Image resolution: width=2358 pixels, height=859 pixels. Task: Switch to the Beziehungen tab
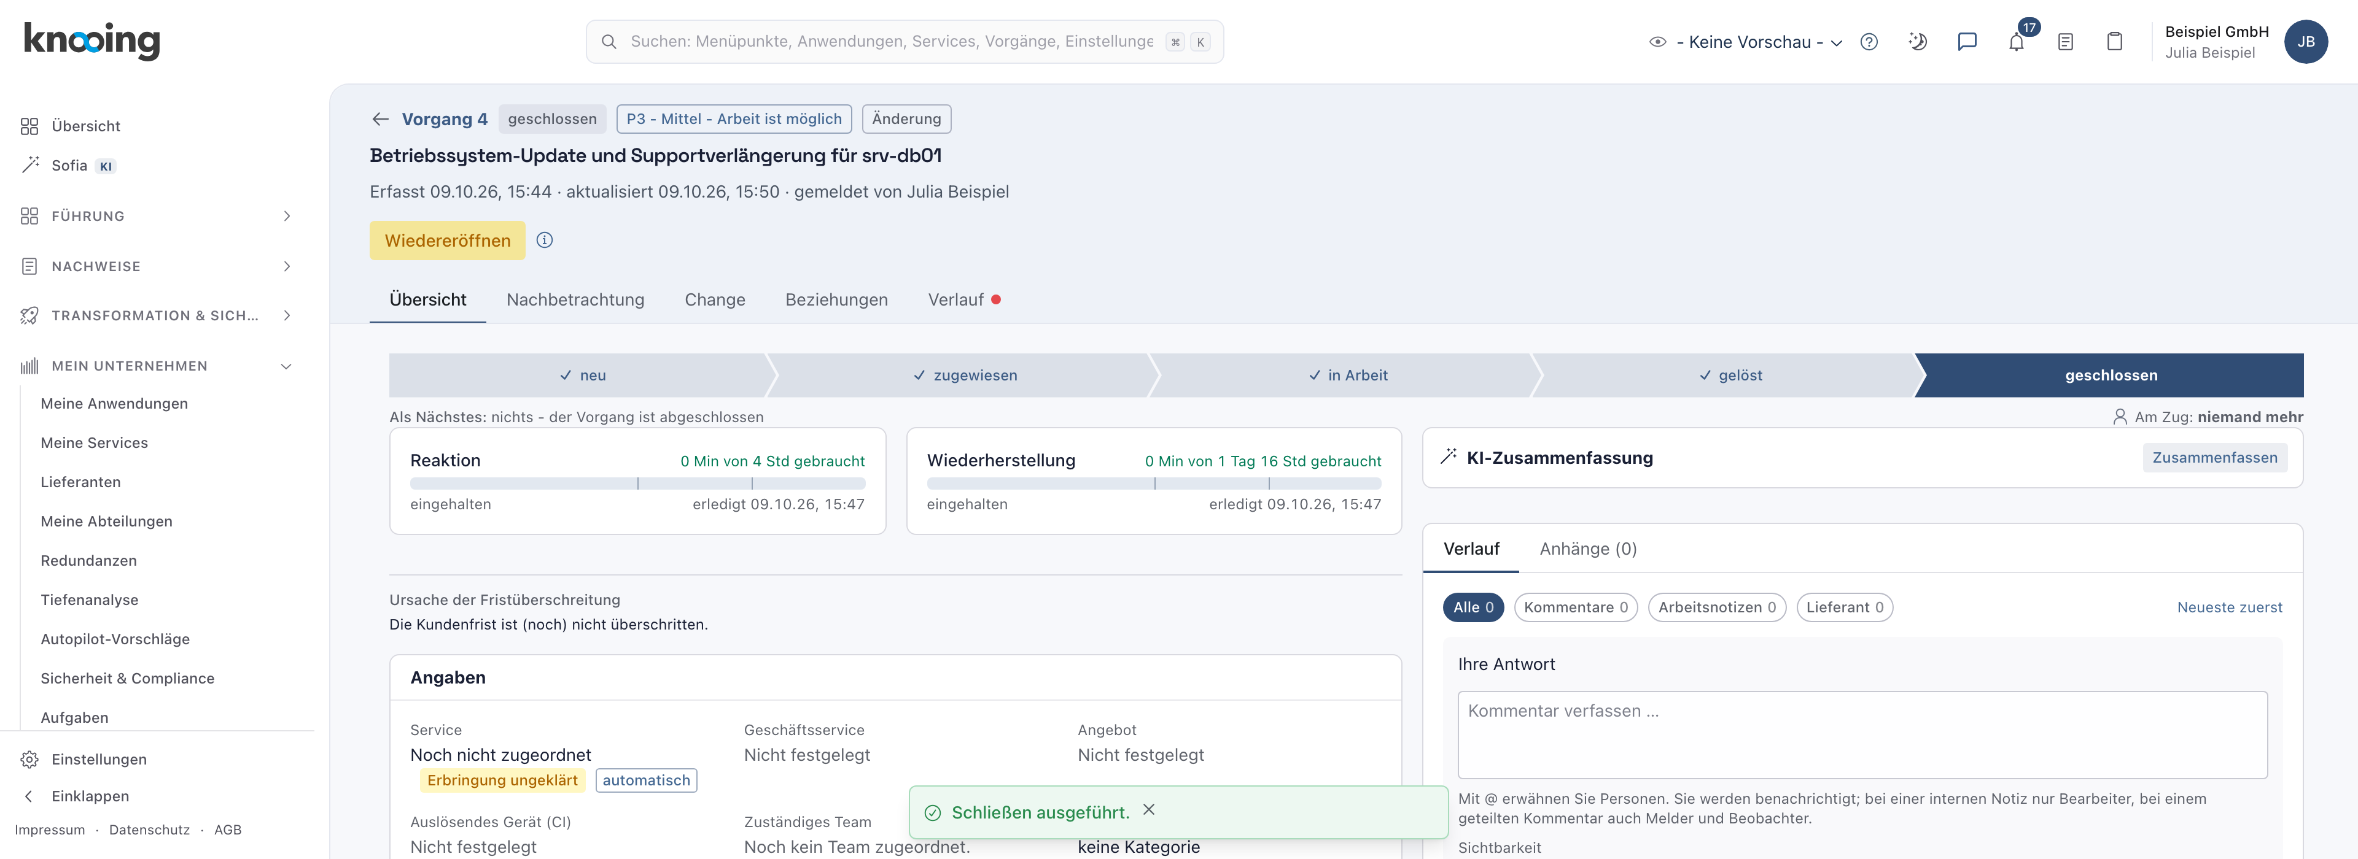(x=836, y=300)
